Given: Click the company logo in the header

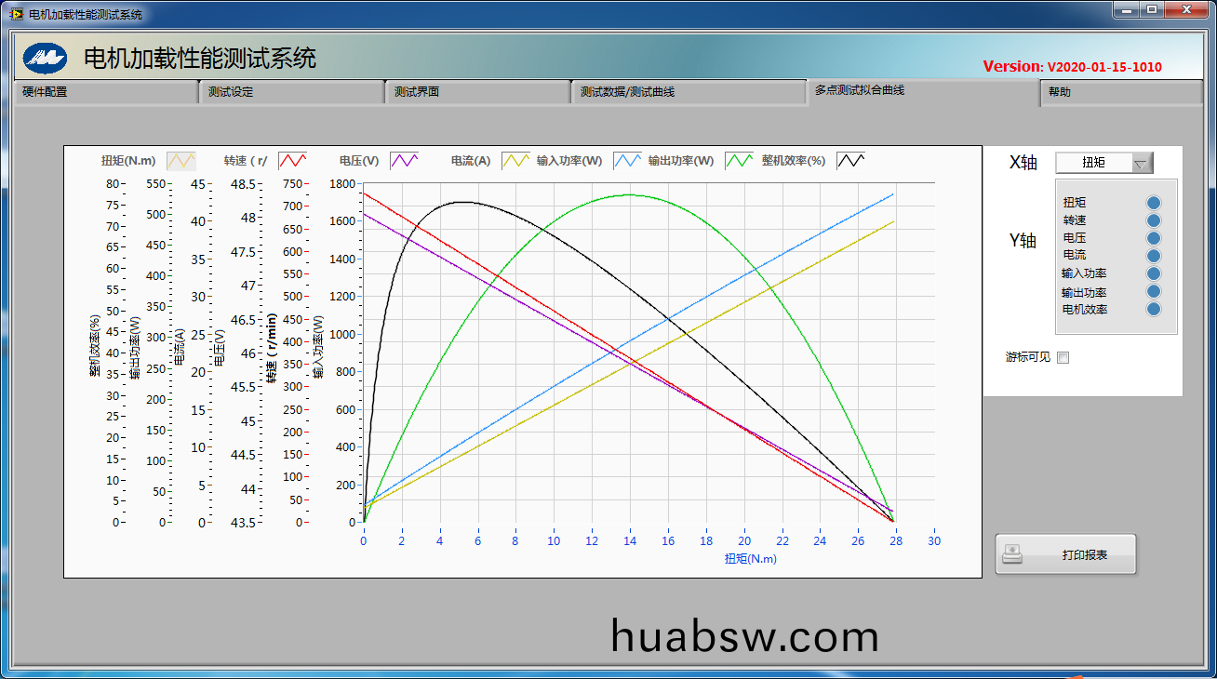Looking at the screenshot, I should pos(45,59).
